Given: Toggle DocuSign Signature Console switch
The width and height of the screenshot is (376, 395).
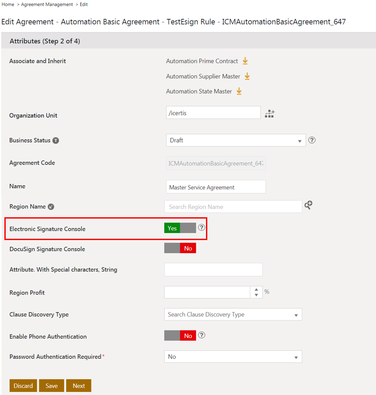Looking at the screenshot, I should coord(180,248).
